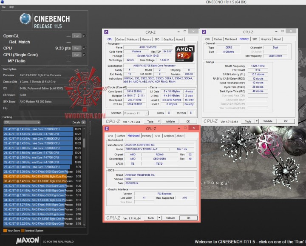The height and width of the screenshot is (246, 306).
Task: Switch to Graphics tab in CPU window
Action: 168,39
